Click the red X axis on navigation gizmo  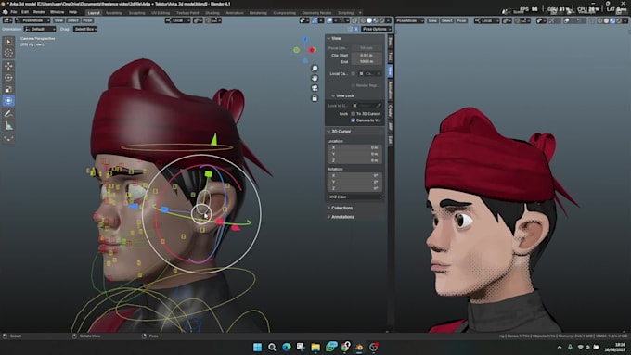312,50
